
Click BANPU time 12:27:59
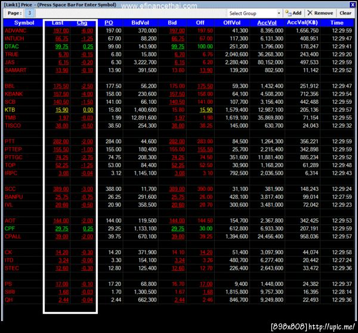pyautogui.click(x=342, y=197)
